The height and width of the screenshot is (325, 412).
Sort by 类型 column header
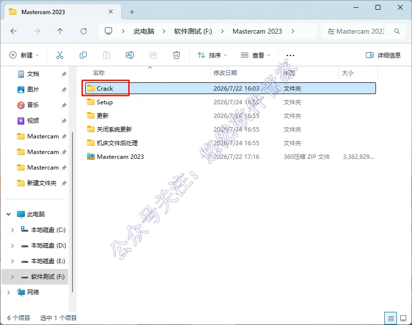pyautogui.click(x=289, y=73)
